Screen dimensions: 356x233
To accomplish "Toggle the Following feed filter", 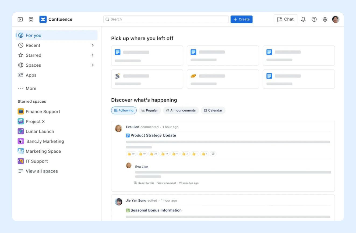I will click(124, 110).
